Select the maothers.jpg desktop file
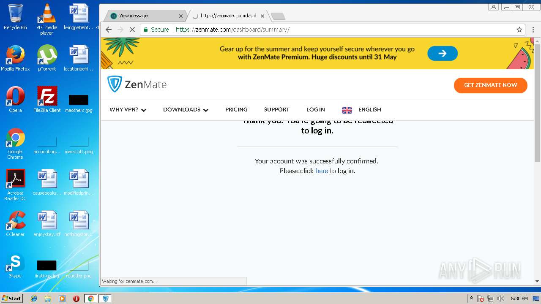Viewport: 541px width, 304px height. pyautogui.click(x=79, y=103)
